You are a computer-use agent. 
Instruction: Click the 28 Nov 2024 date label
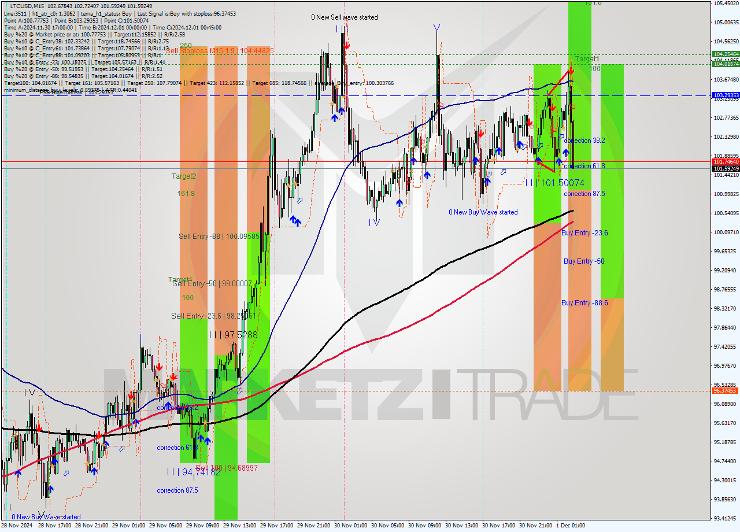tap(17, 526)
